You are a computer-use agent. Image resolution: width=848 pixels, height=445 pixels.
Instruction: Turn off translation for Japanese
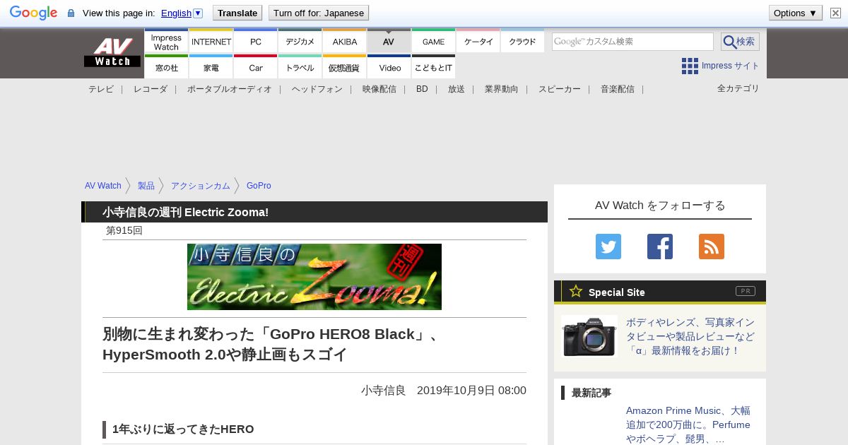click(319, 13)
